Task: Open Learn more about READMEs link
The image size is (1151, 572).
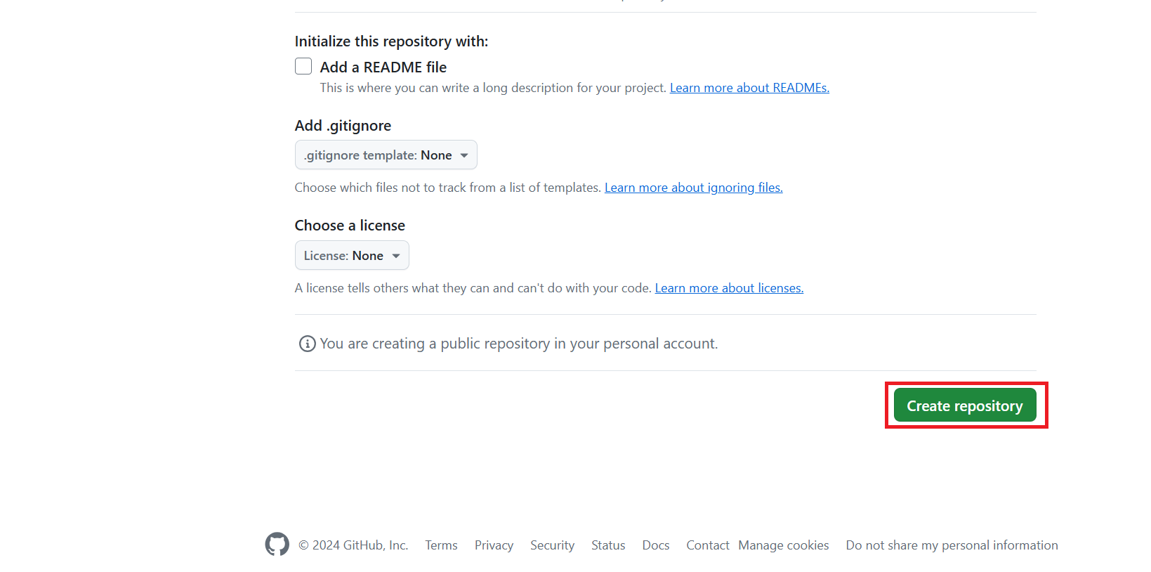Action: click(x=749, y=87)
